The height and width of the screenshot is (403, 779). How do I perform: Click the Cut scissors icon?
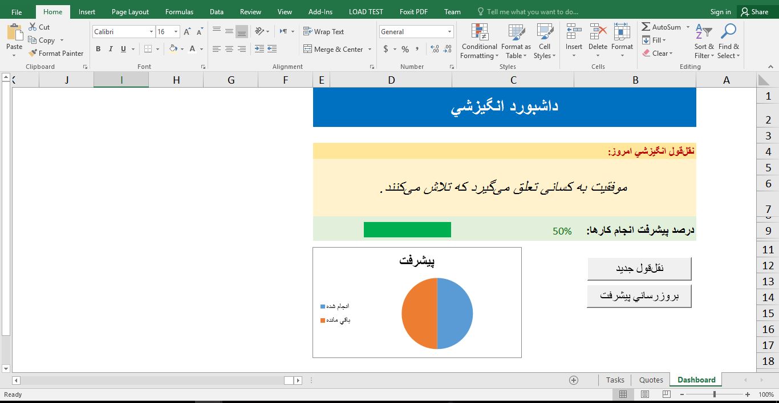tap(32, 27)
